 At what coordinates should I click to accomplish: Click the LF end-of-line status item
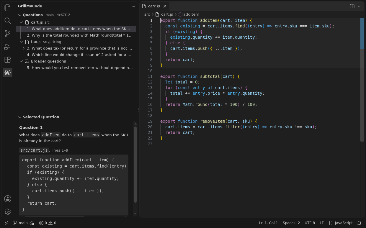(x=322, y=223)
